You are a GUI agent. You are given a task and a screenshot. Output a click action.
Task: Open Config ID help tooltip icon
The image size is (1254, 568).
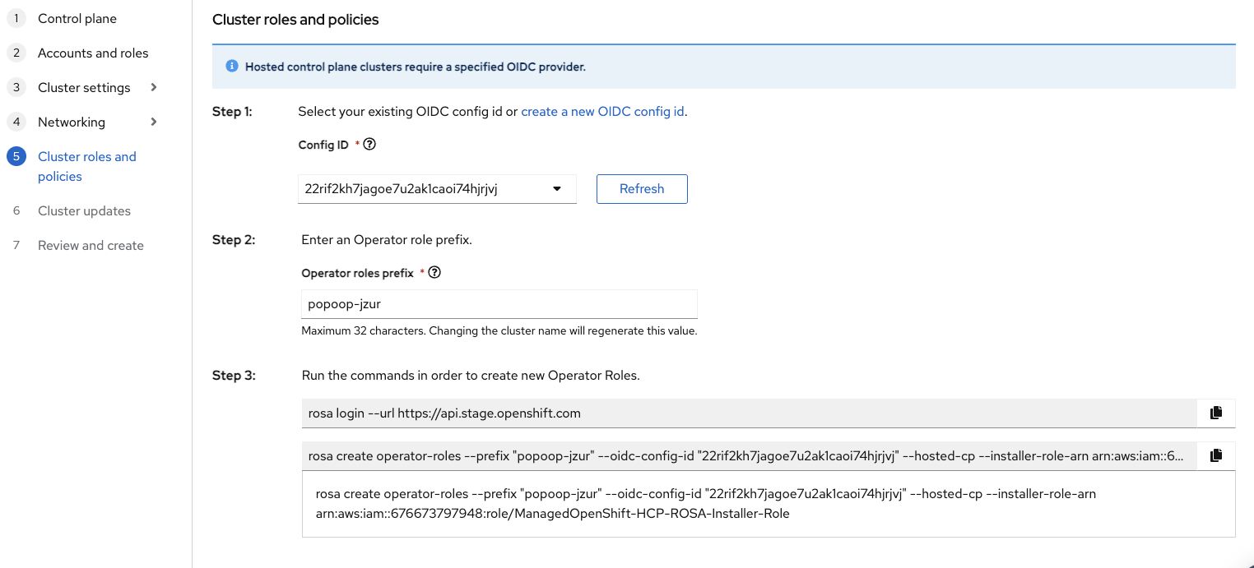click(369, 144)
